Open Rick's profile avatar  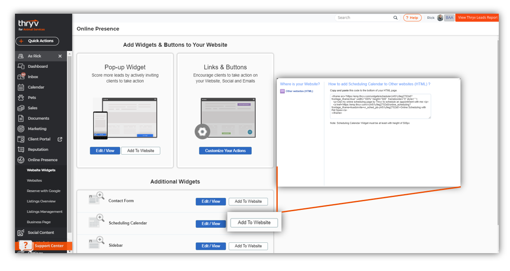440,18
